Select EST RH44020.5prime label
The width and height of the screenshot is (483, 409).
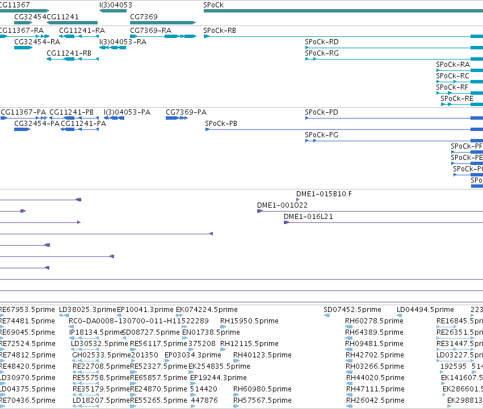tap(376, 378)
